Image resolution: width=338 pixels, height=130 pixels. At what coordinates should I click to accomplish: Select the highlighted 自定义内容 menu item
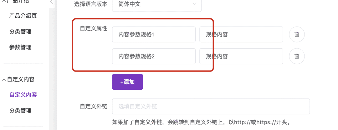23,95
